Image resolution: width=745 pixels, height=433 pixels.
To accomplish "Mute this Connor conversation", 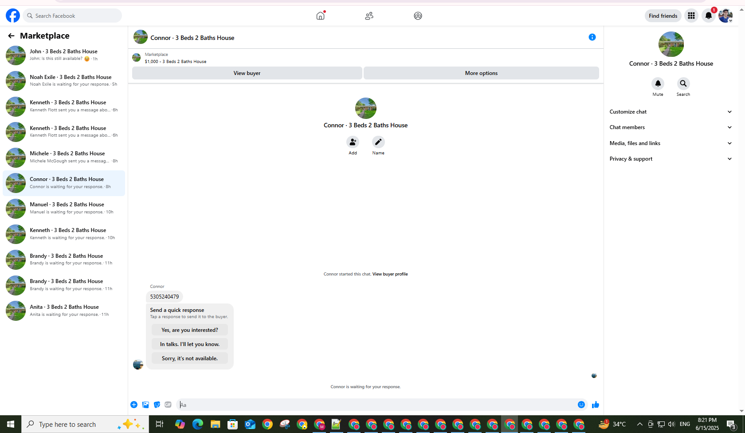I will 658,83.
